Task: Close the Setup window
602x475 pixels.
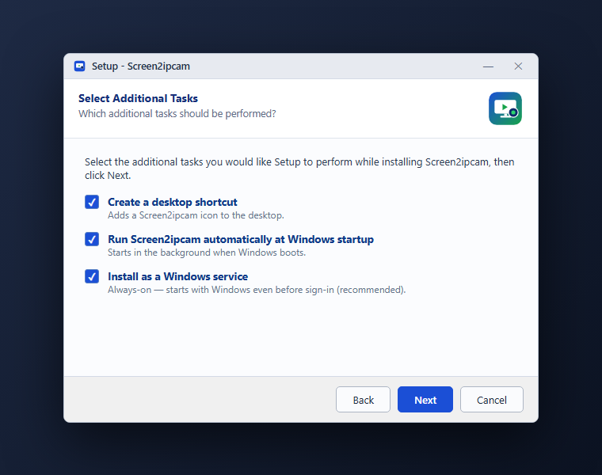Action: click(518, 66)
